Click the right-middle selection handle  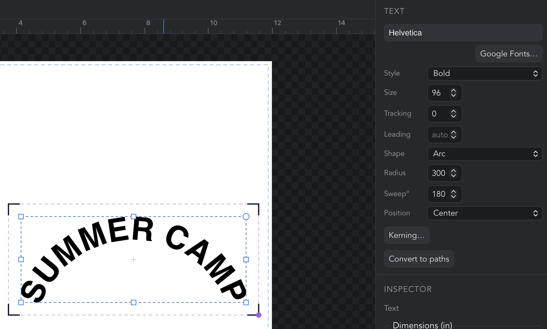pyautogui.click(x=246, y=259)
